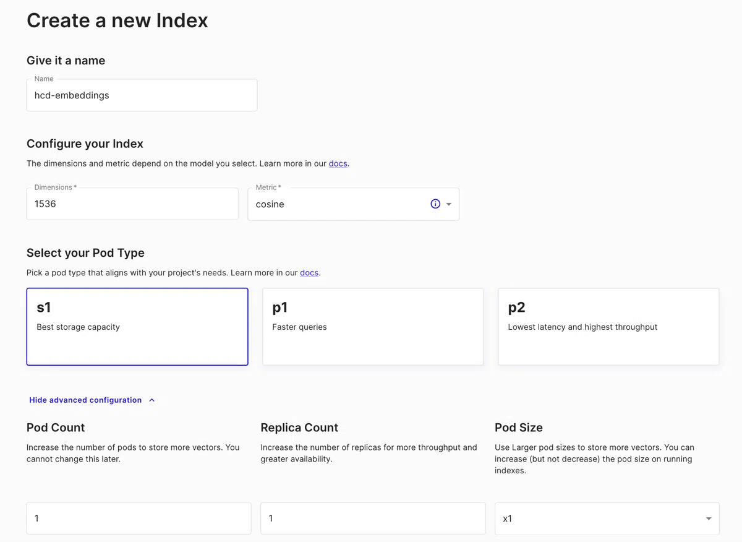Click chevron next to Hide advanced configuration

tap(152, 400)
